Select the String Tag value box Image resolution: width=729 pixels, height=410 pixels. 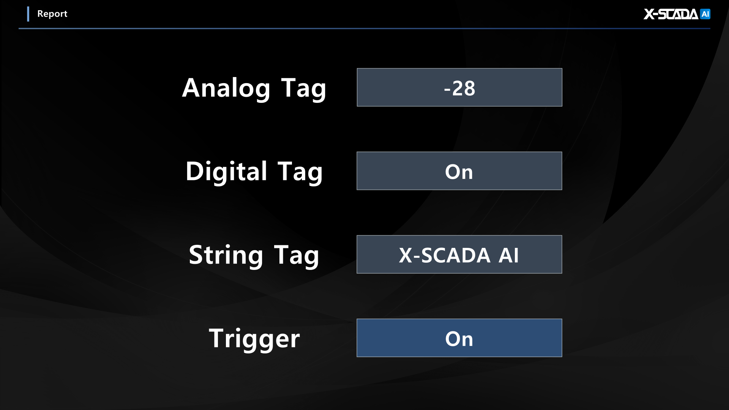pos(459,254)
